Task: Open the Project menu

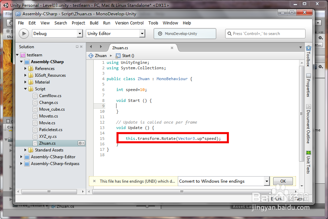Action: (x=78, y=23)
